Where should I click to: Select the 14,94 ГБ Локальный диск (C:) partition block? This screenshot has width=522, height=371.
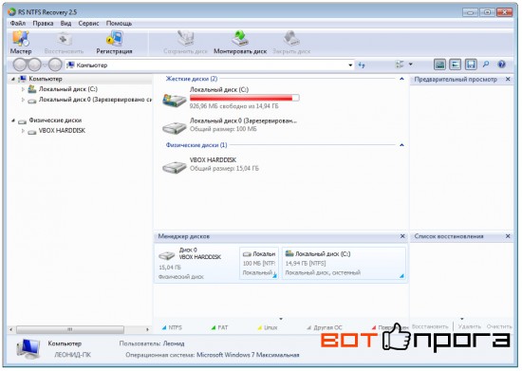344,263
